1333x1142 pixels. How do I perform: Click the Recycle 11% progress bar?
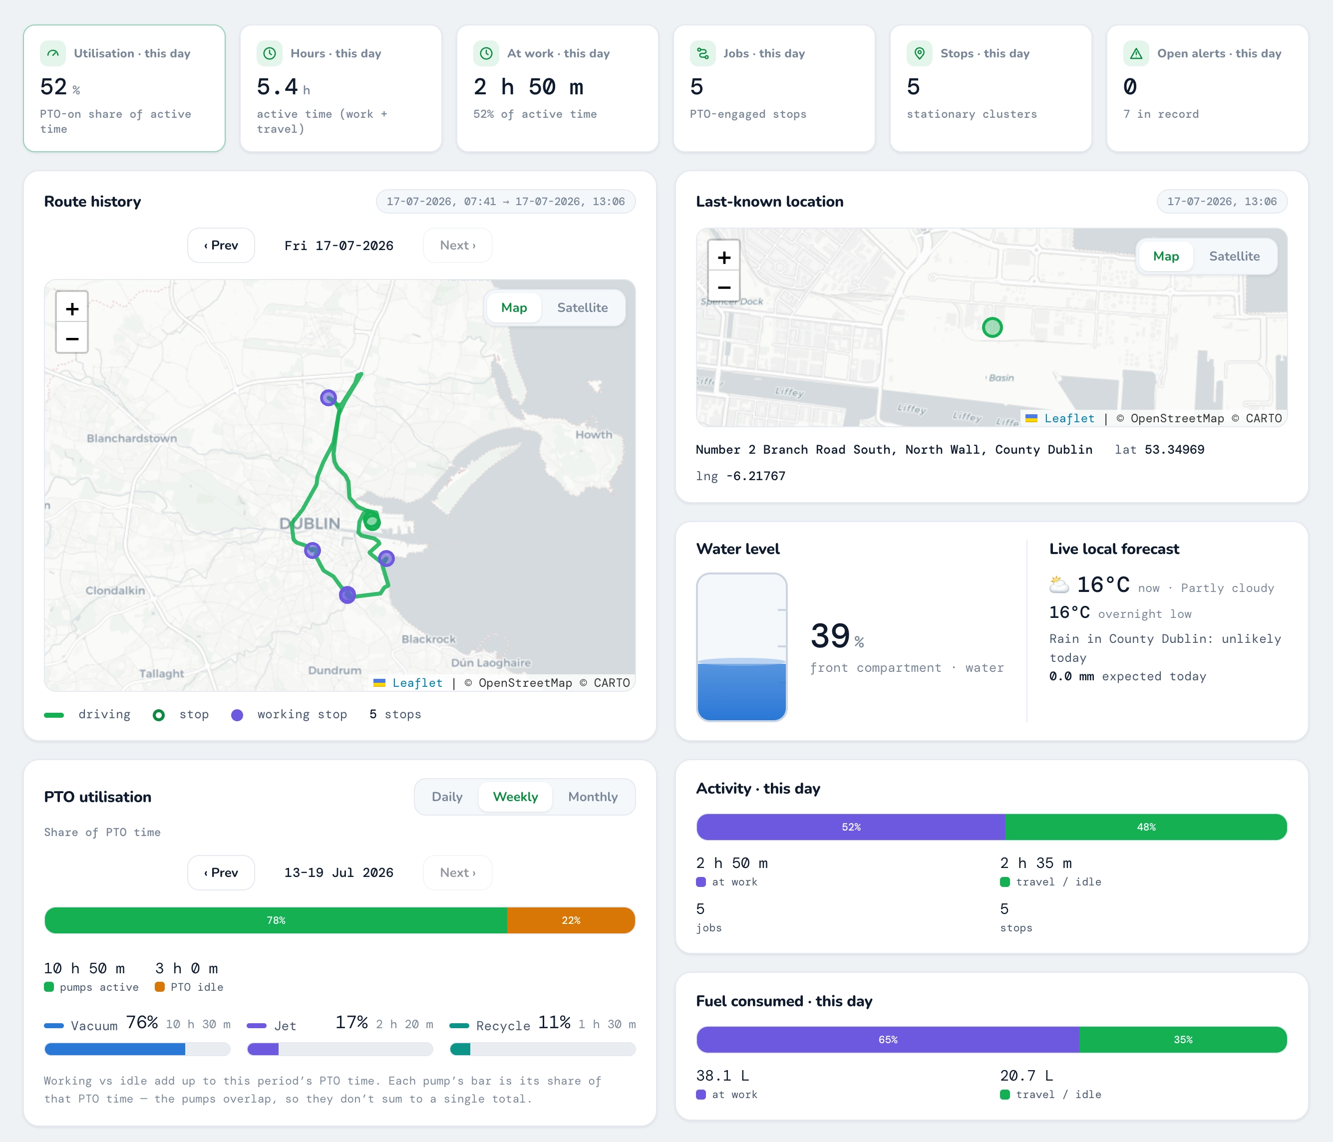[x=543, y=1049]
